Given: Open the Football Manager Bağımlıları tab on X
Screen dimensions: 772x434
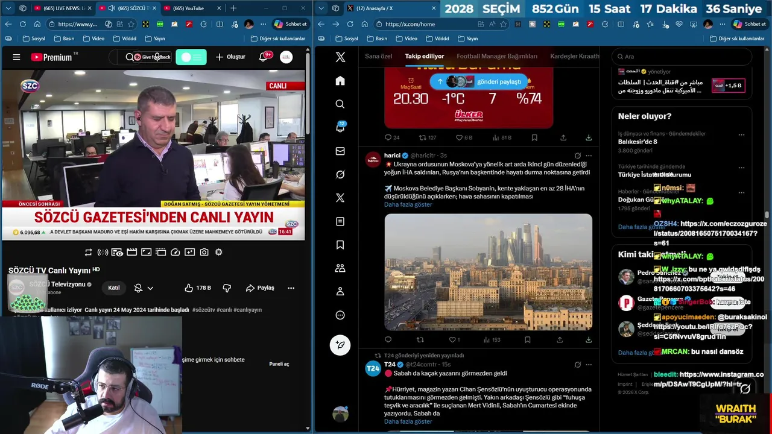Looking at the screenshot, I should [497, 56].
